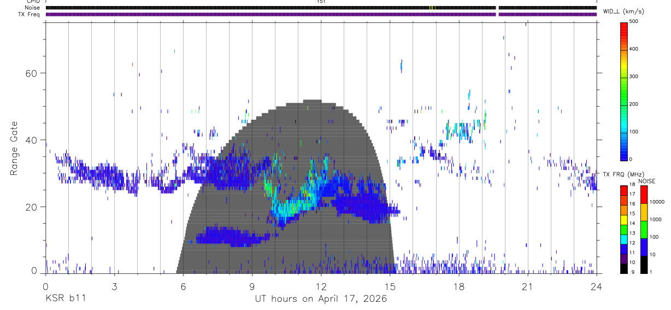Viewport: 671px width, 310px height.
Task: Click the 200 label on width colorbar
Action: click(634, 104)
